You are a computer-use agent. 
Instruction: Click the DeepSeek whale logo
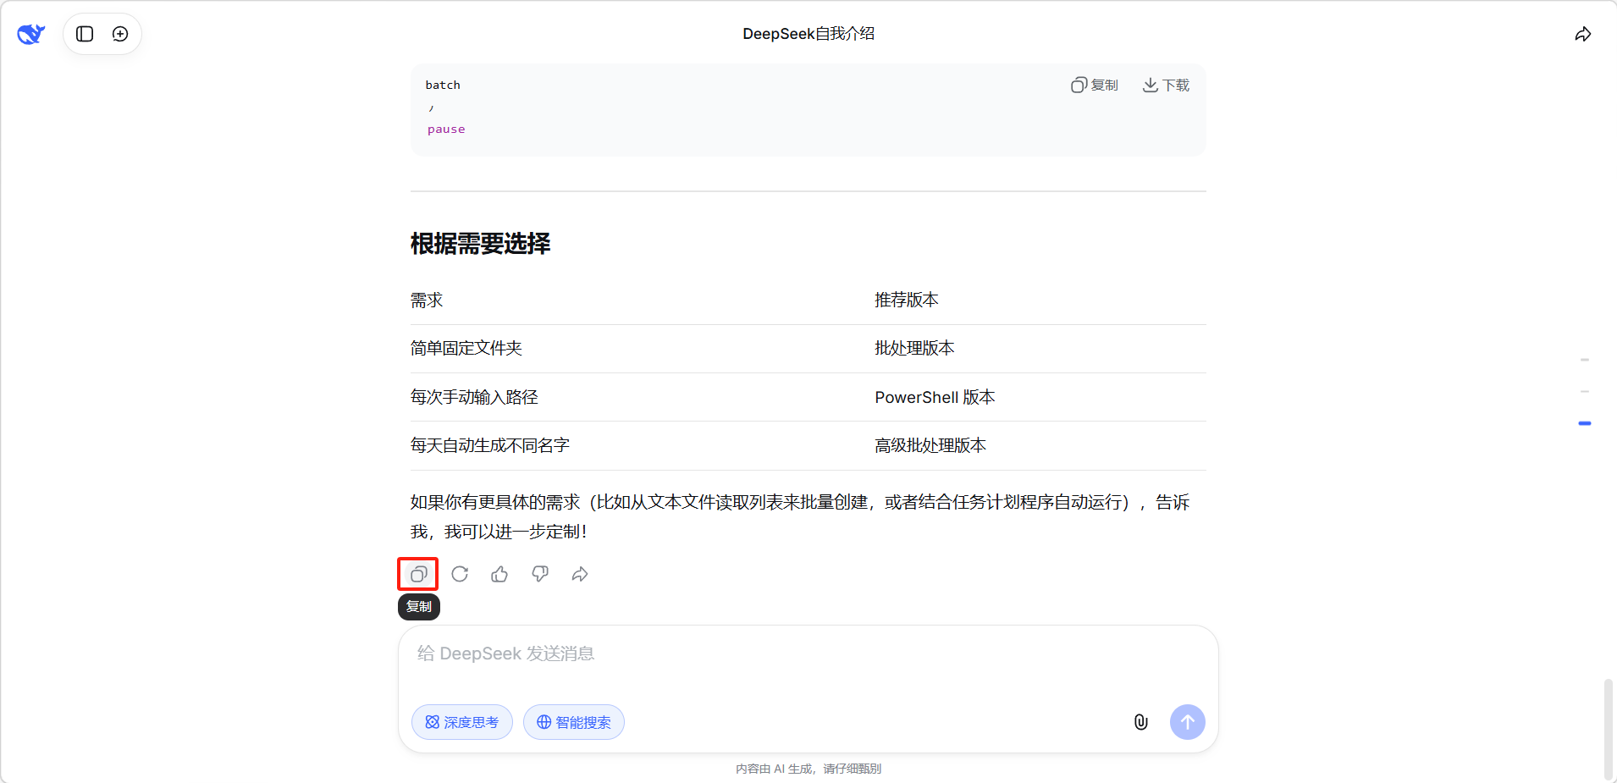(31, 34)
